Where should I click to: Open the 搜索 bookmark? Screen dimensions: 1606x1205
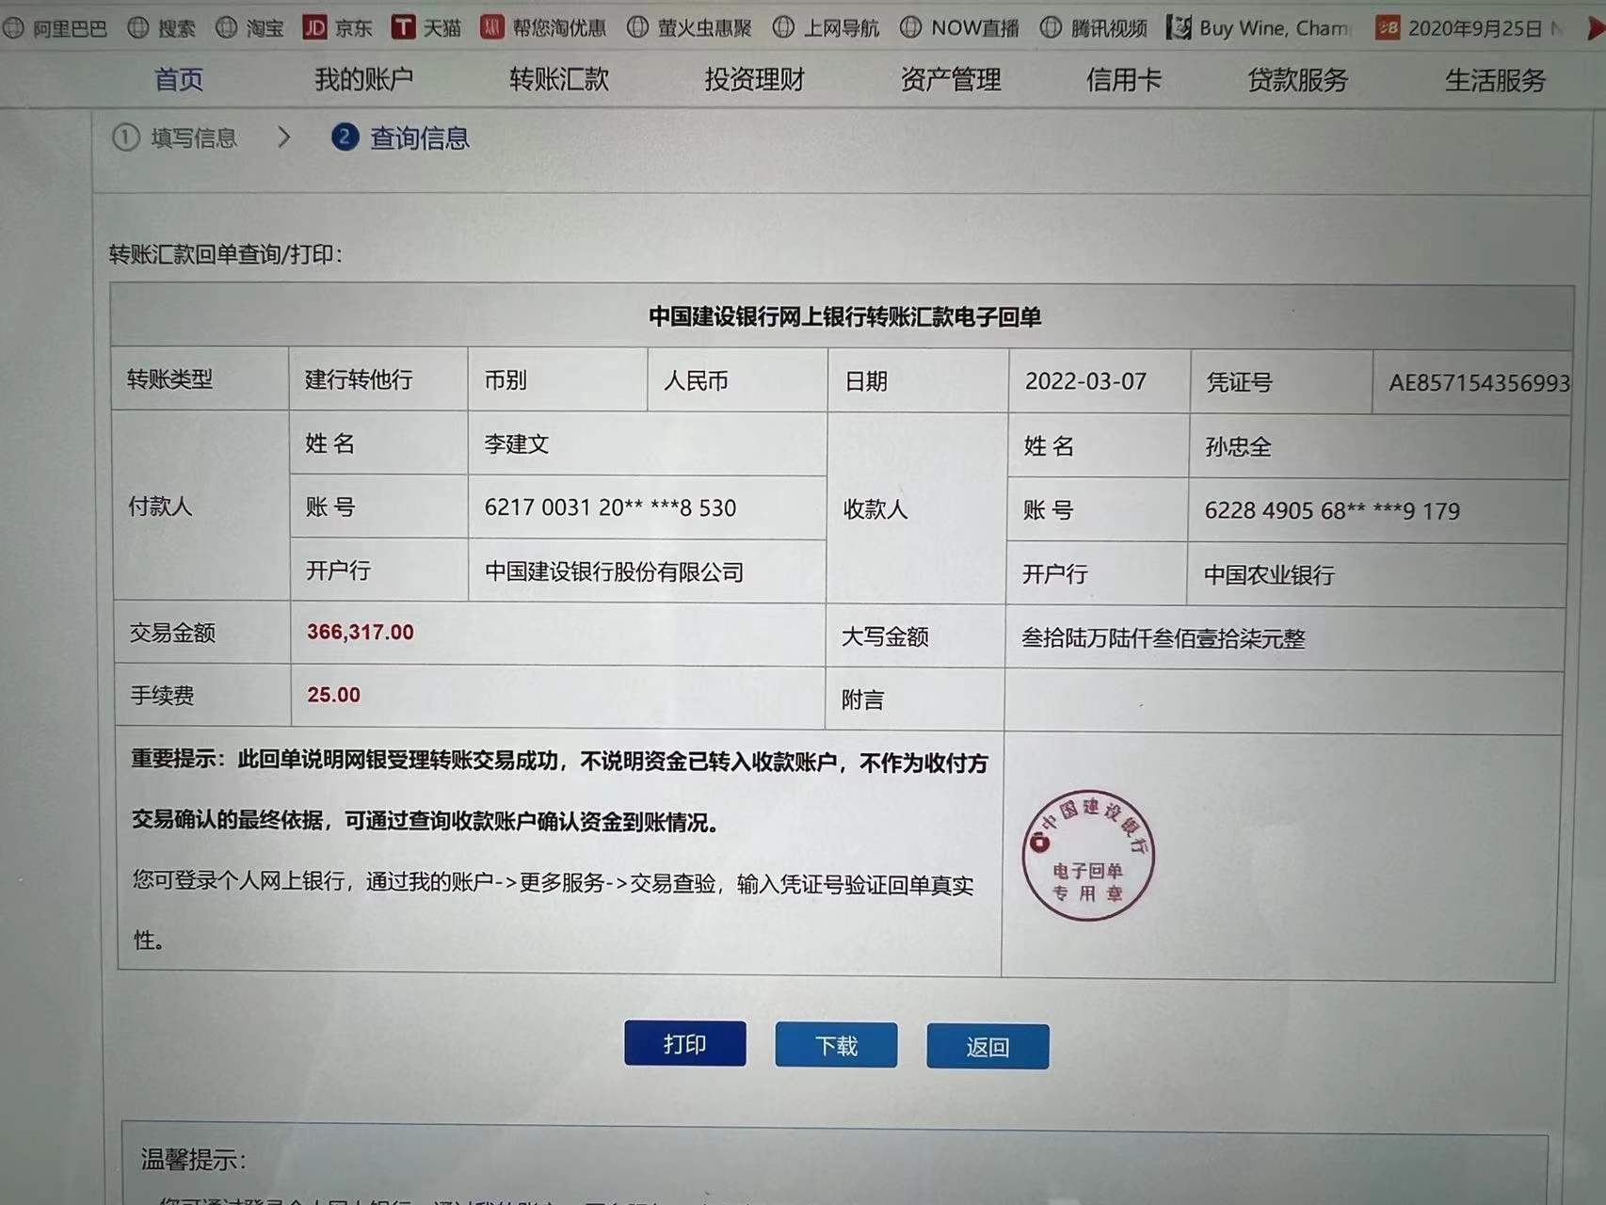[162, 28]
